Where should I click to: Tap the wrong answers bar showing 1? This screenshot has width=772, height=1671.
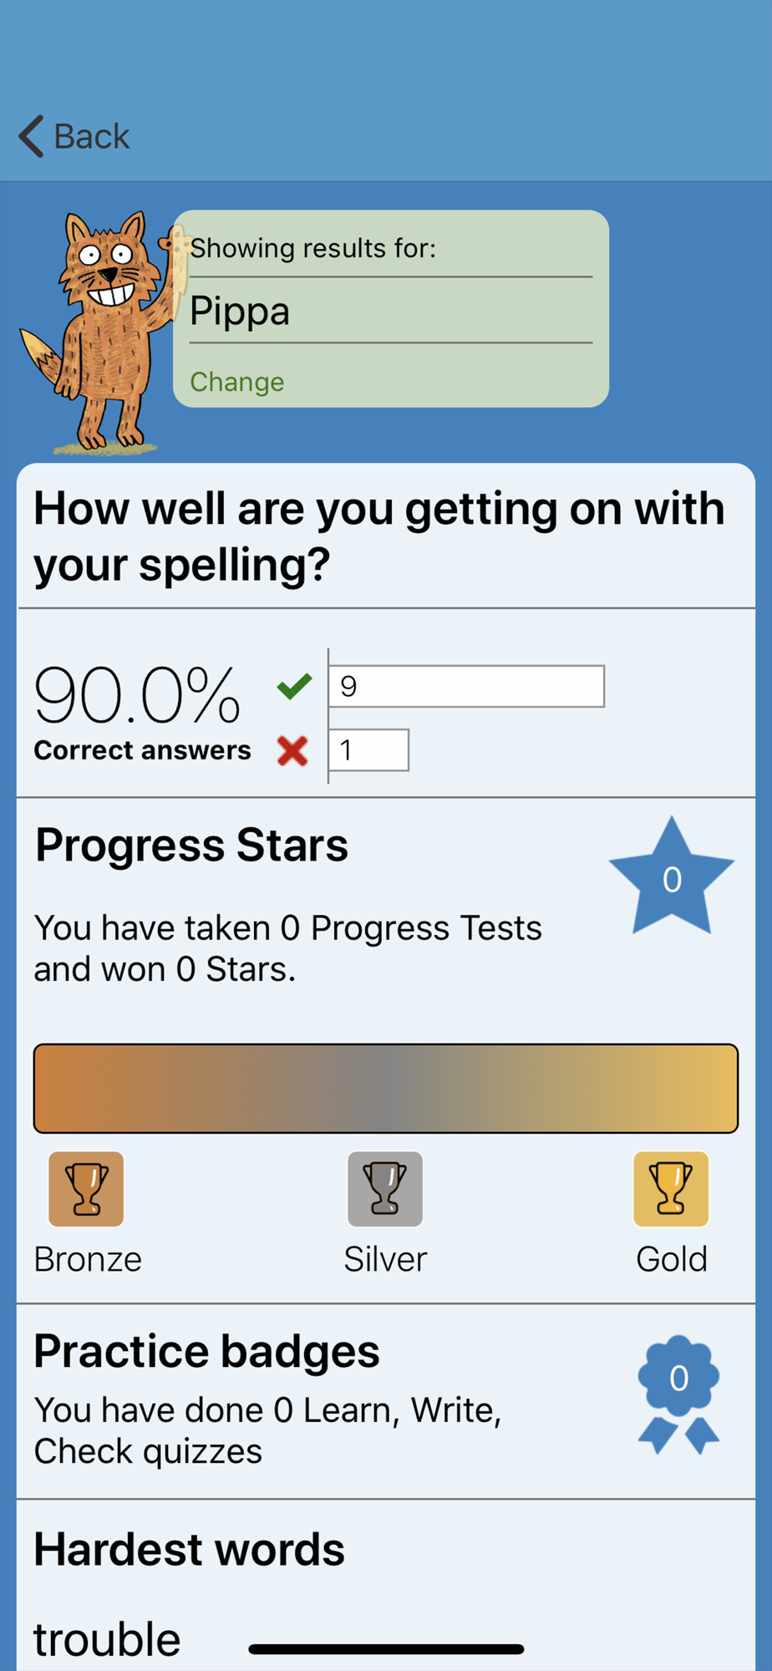(368, 750)
